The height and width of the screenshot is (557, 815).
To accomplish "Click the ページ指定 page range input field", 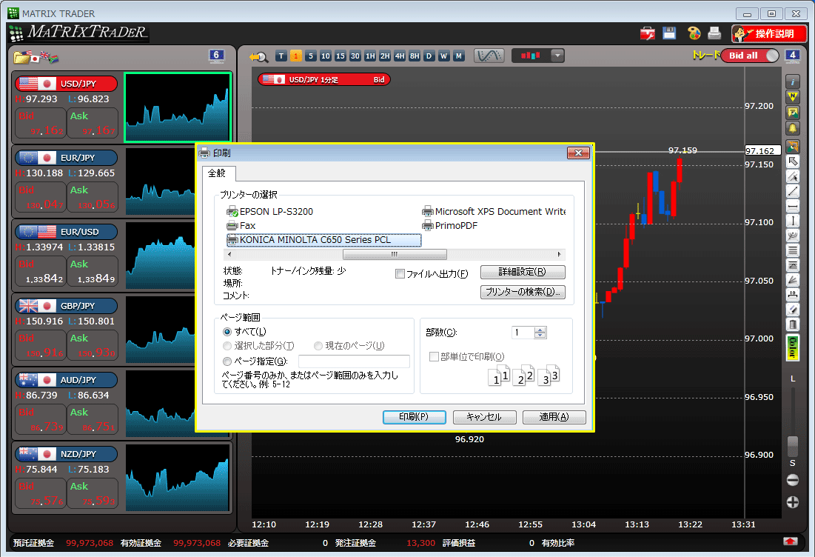I will click(x=354, y=361).
